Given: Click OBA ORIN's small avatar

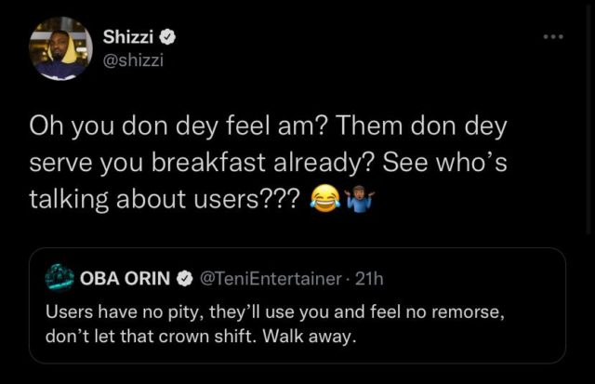Looking at the screenshot, I should click(x=61, y=278).
